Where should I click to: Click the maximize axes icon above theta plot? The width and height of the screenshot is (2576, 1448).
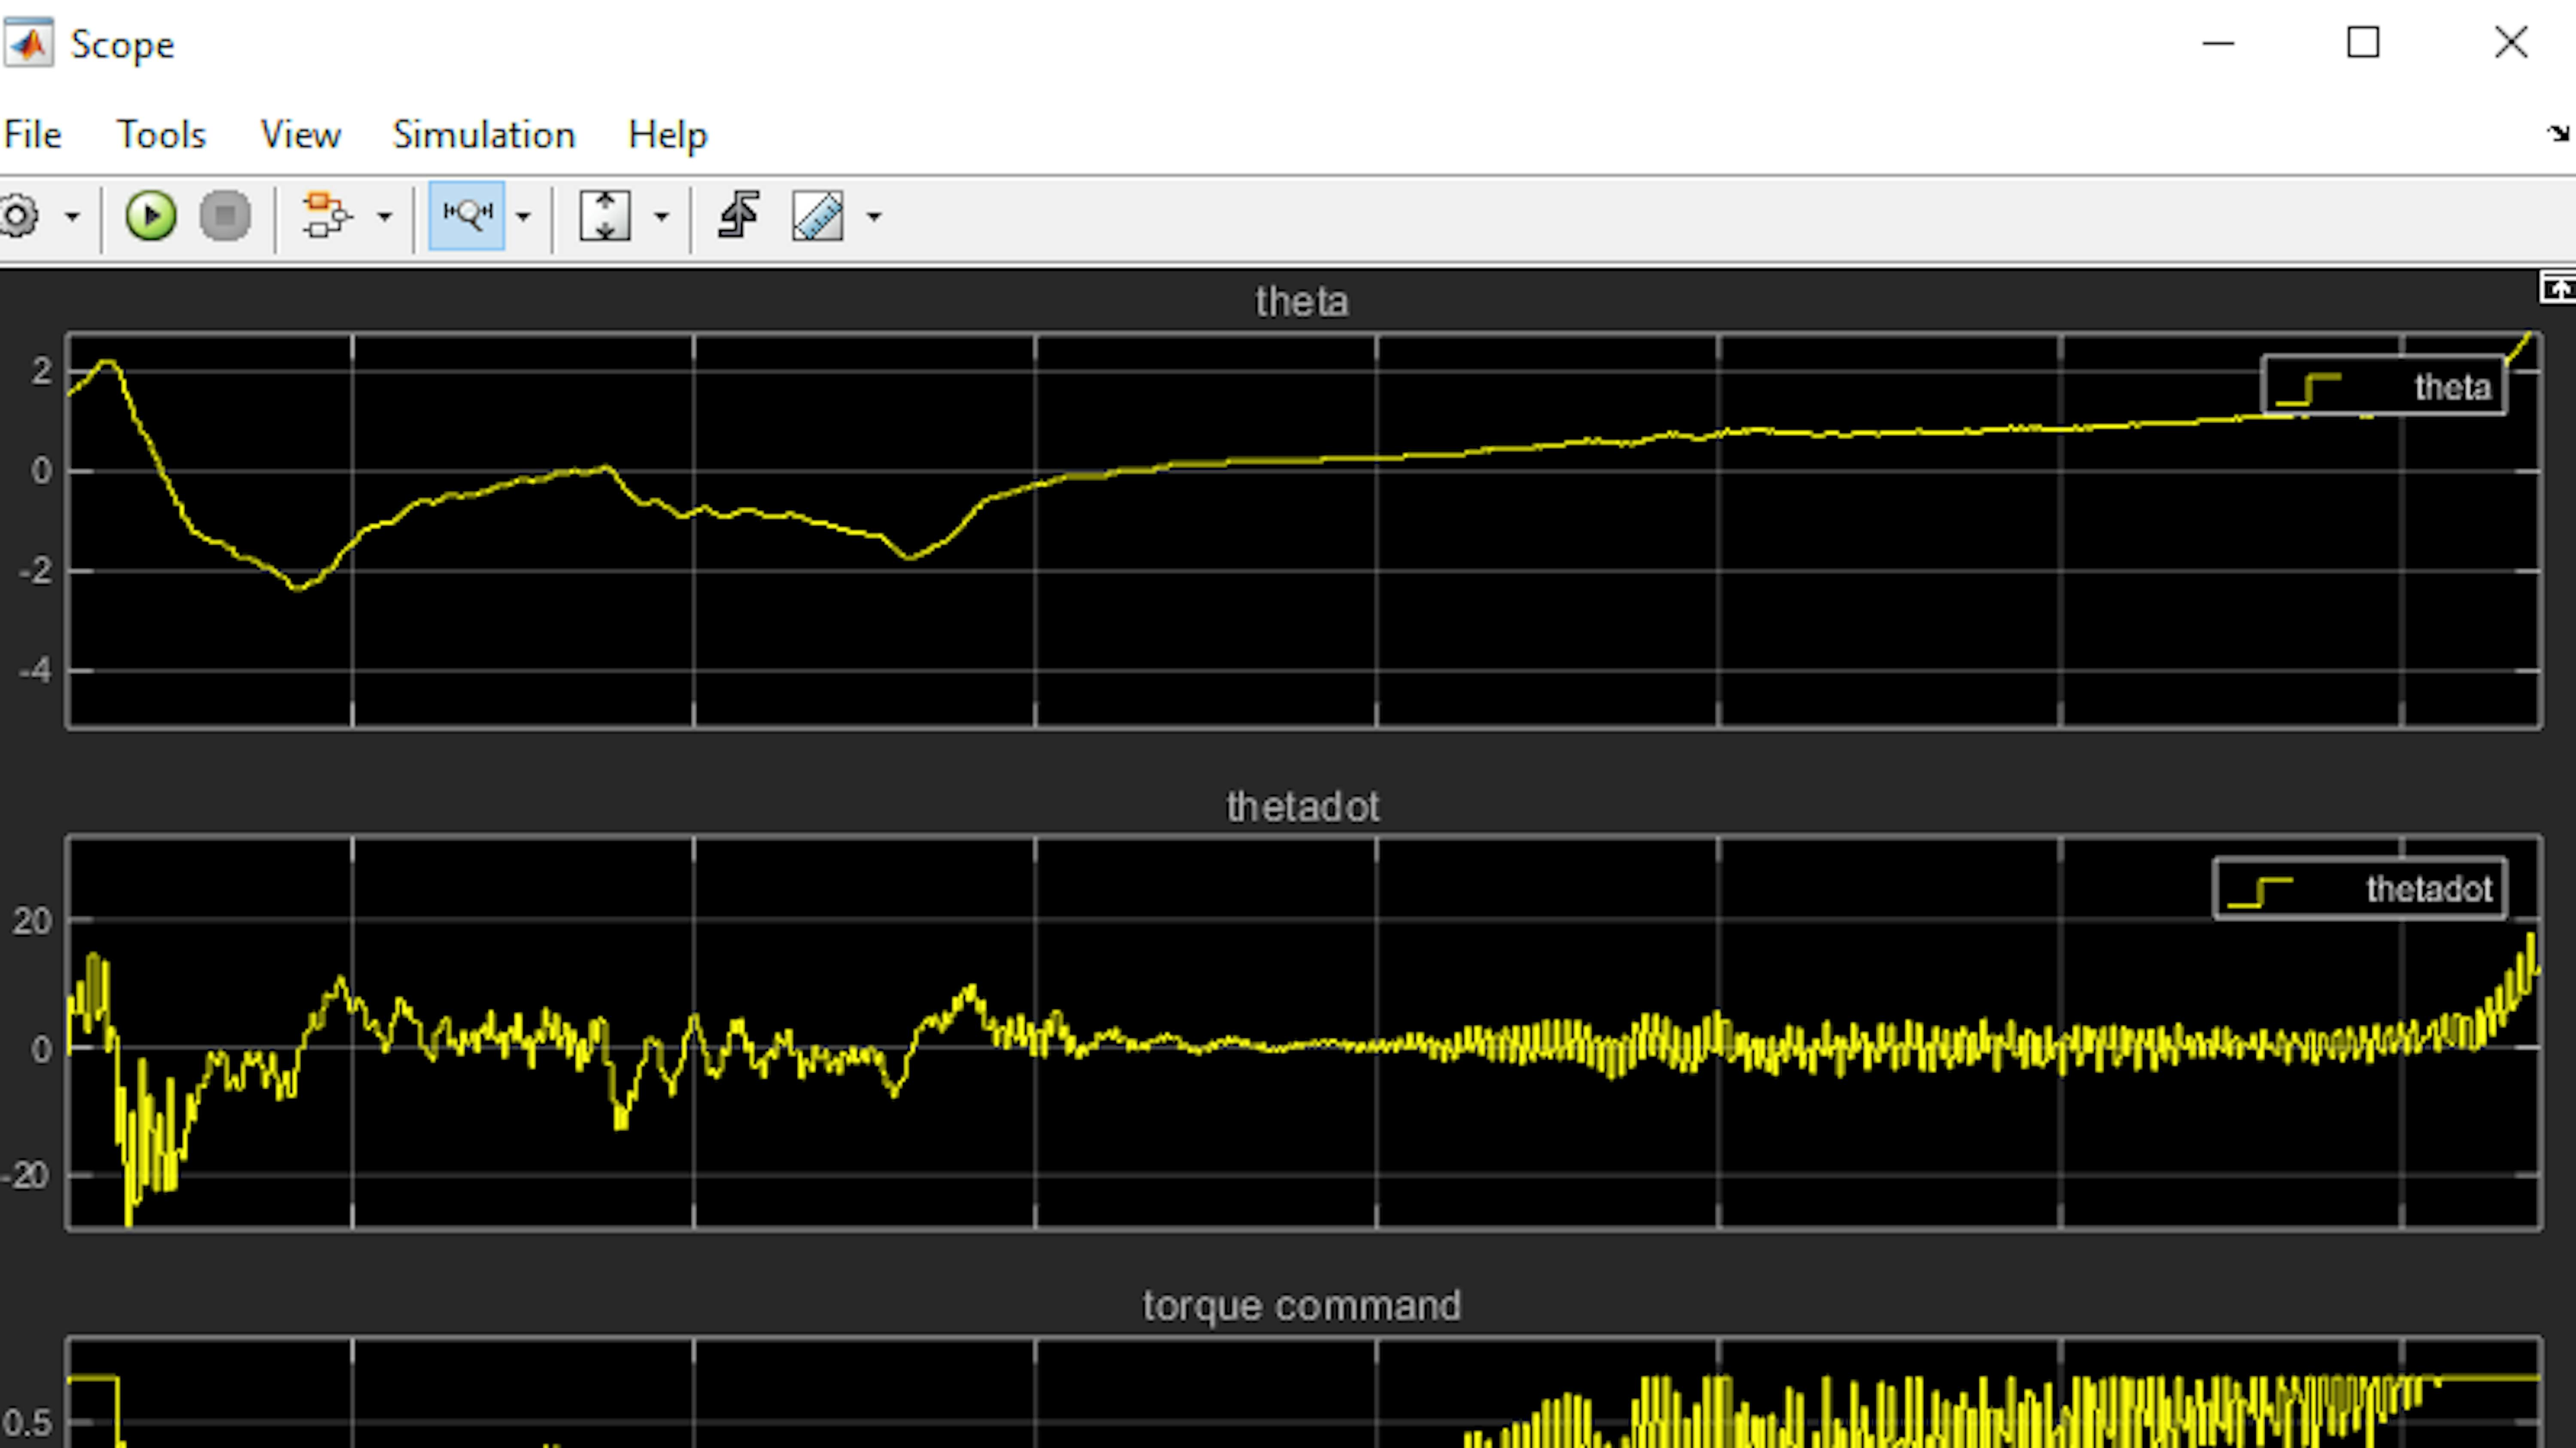2557,288
